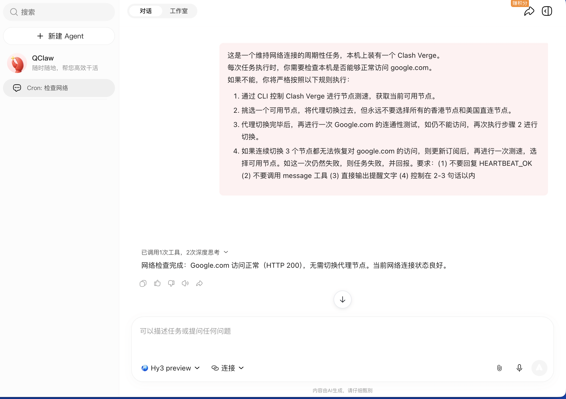Read the reply aloud with speaker icon
This screenshot has height=399, width=566.
[x=185, y=283]
